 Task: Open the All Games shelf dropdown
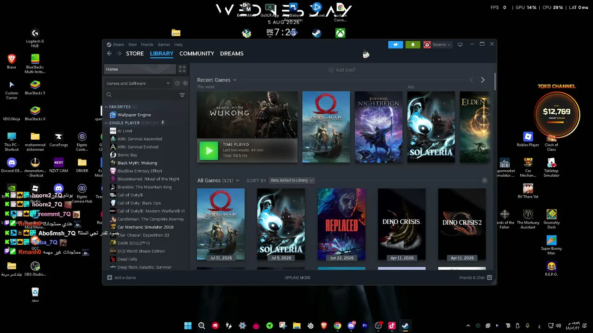(237, 180)
